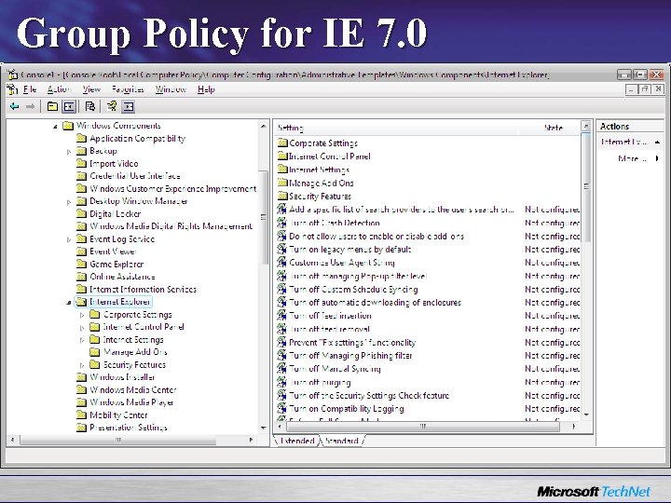Click the policy icon beside Turn on Compatibility Logging
The width and height of the screenshot is (671, 503).
(281, 408)
